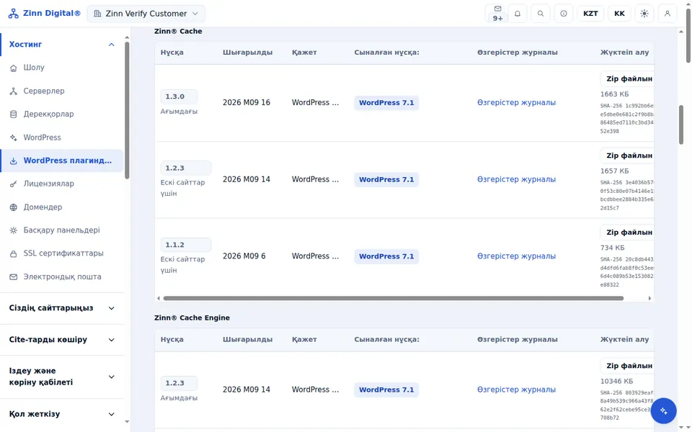Open SSL сертификаттары menu item
The width and height of the screenshot is (692, 432).
click(62, 253)
